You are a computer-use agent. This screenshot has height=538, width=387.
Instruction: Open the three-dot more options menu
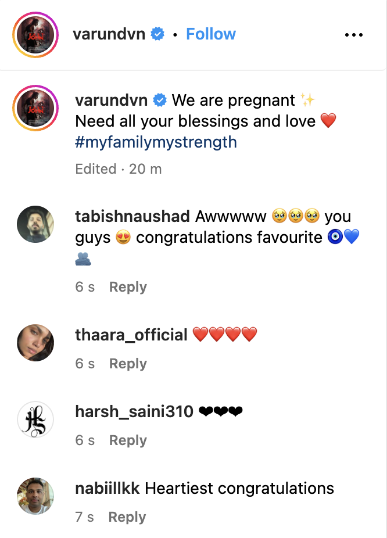354,35
